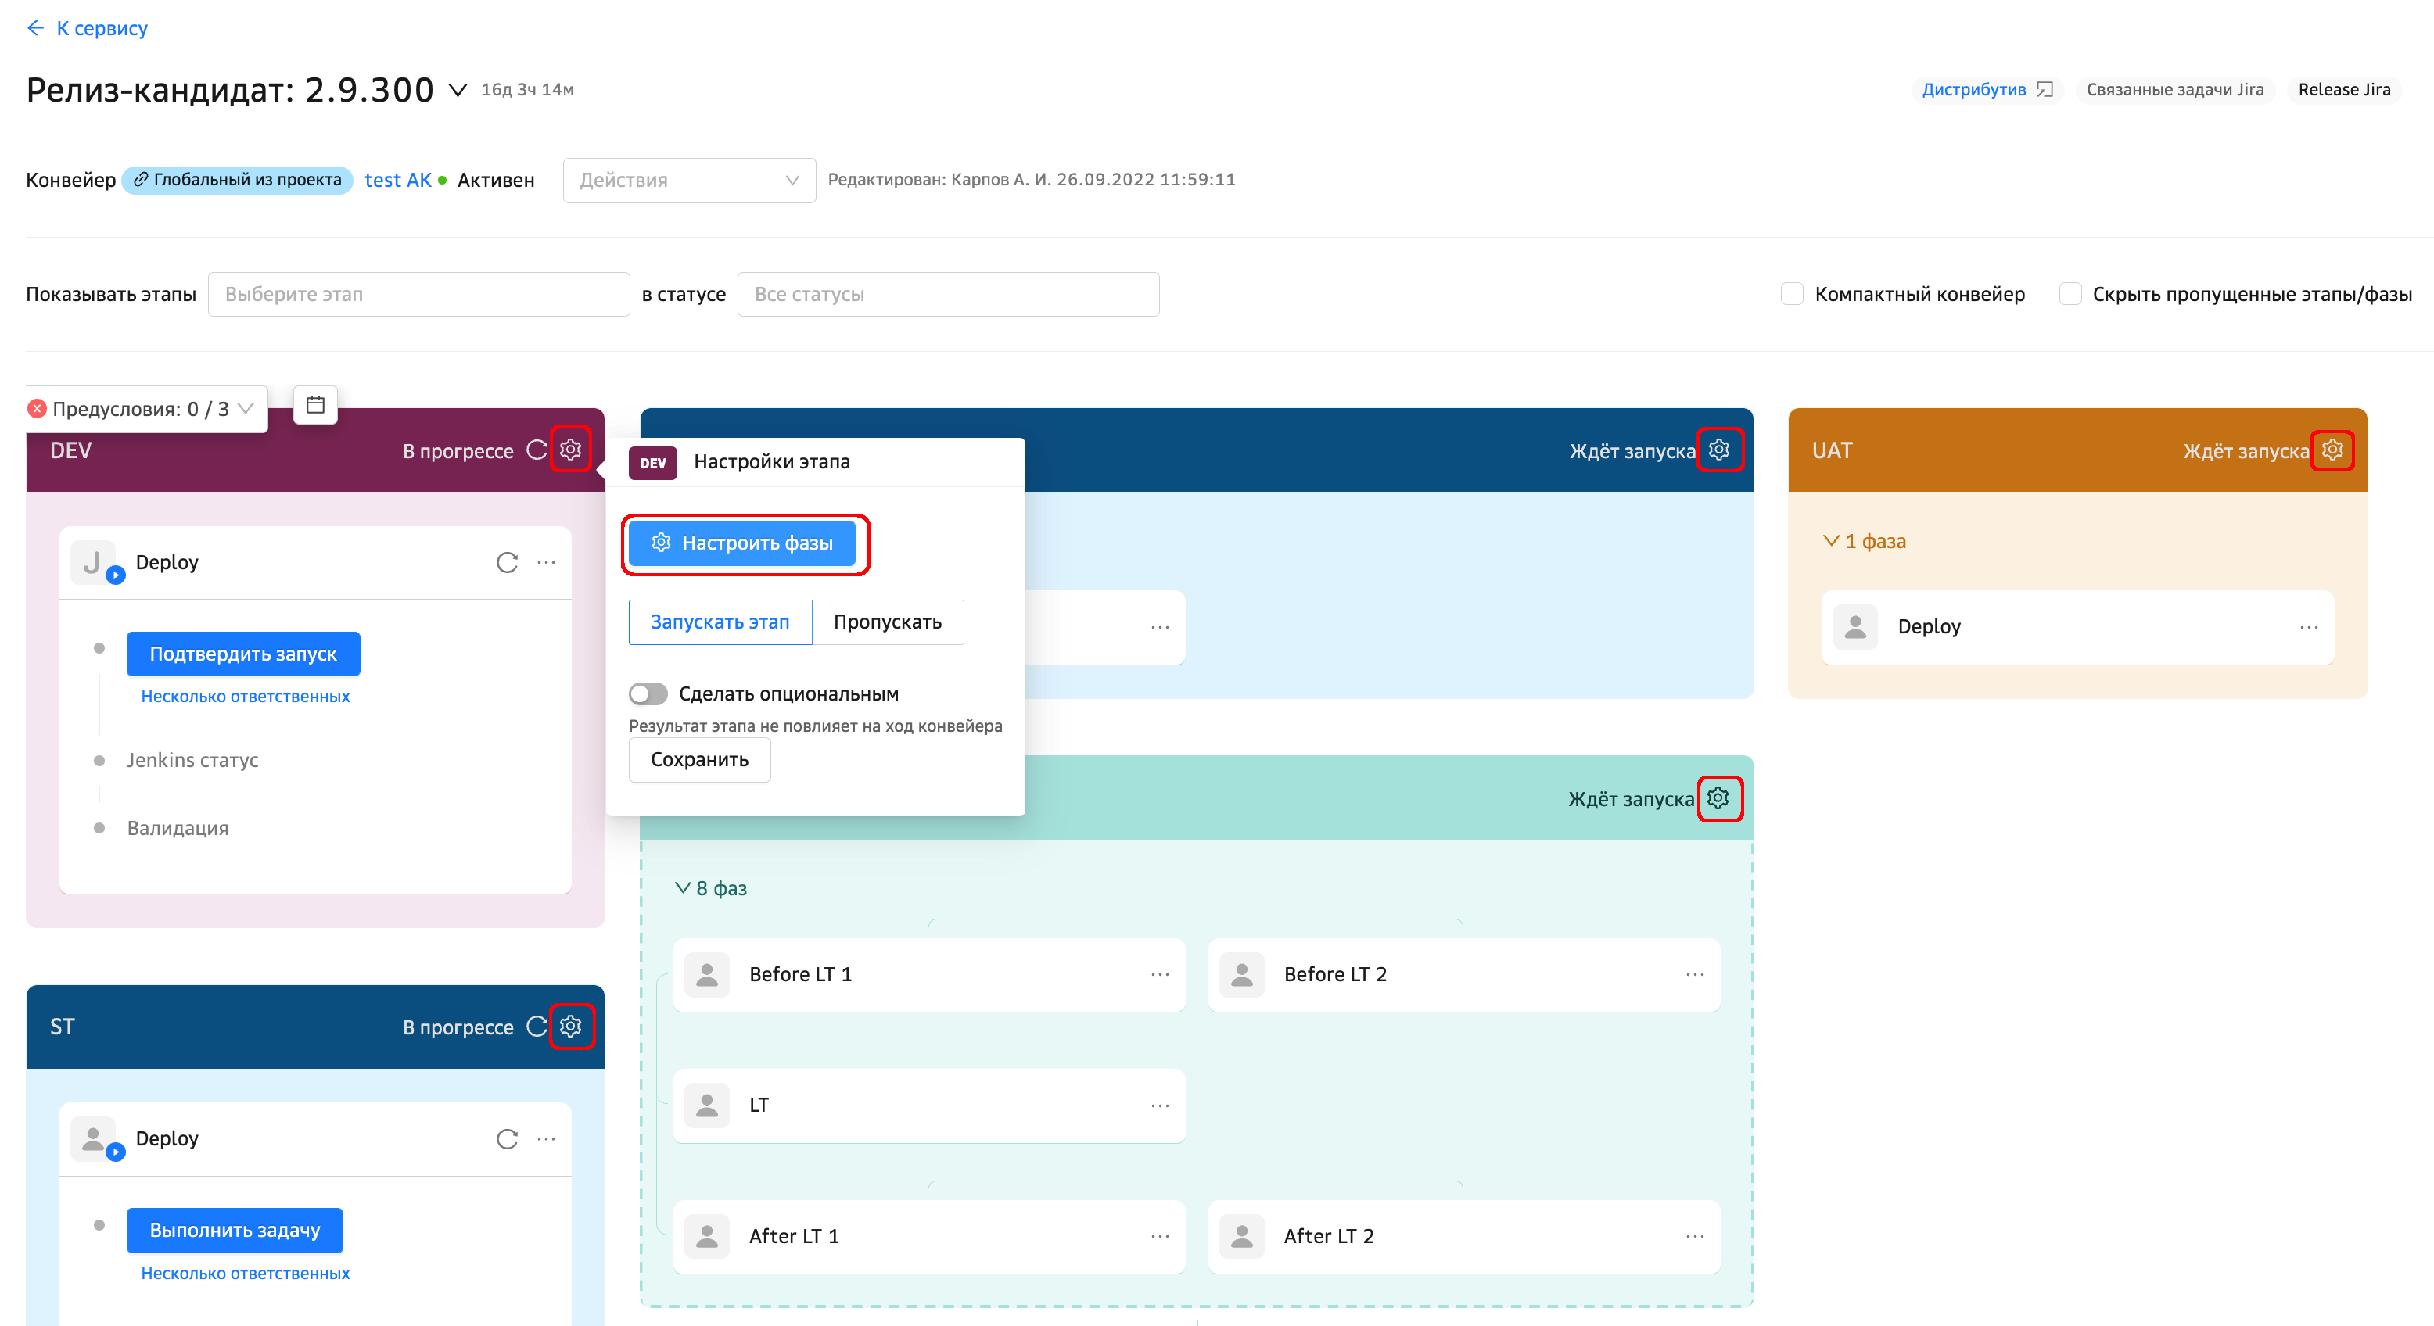Restart the ST stage using the refresh icon
This screenshot has width=2434, height=1326.
[x=537, y=1026]
